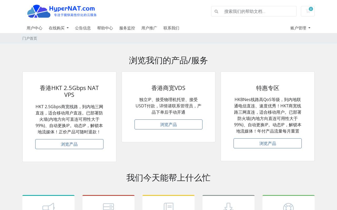Open 用户中心 in the navigation bar
The image size is (337, 210).
click(34, 28)
